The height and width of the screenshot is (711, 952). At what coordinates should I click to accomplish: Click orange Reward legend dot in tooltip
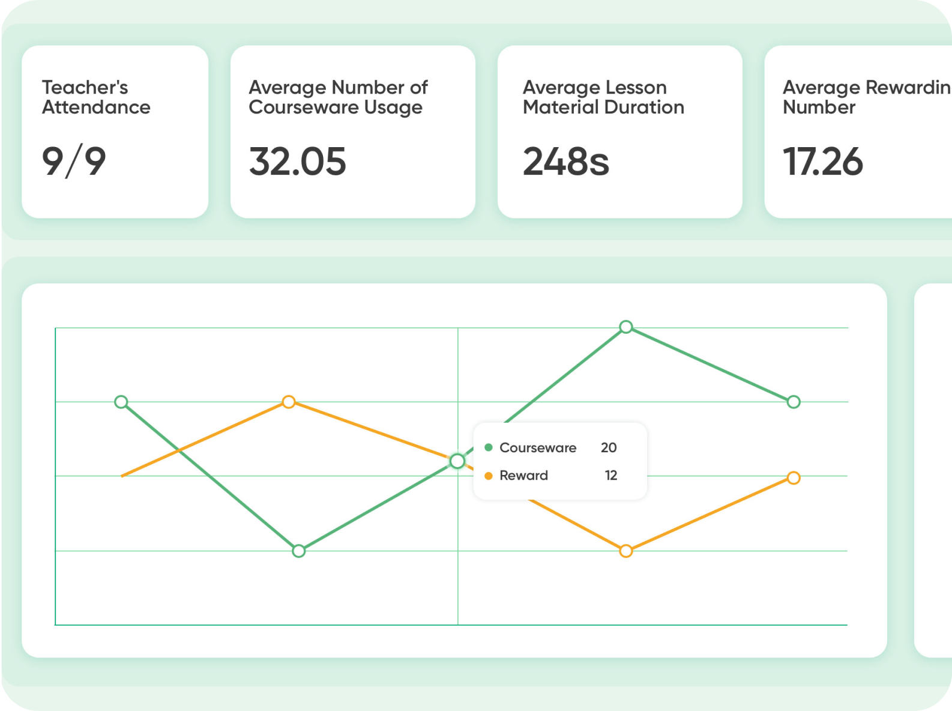point(489,476)
